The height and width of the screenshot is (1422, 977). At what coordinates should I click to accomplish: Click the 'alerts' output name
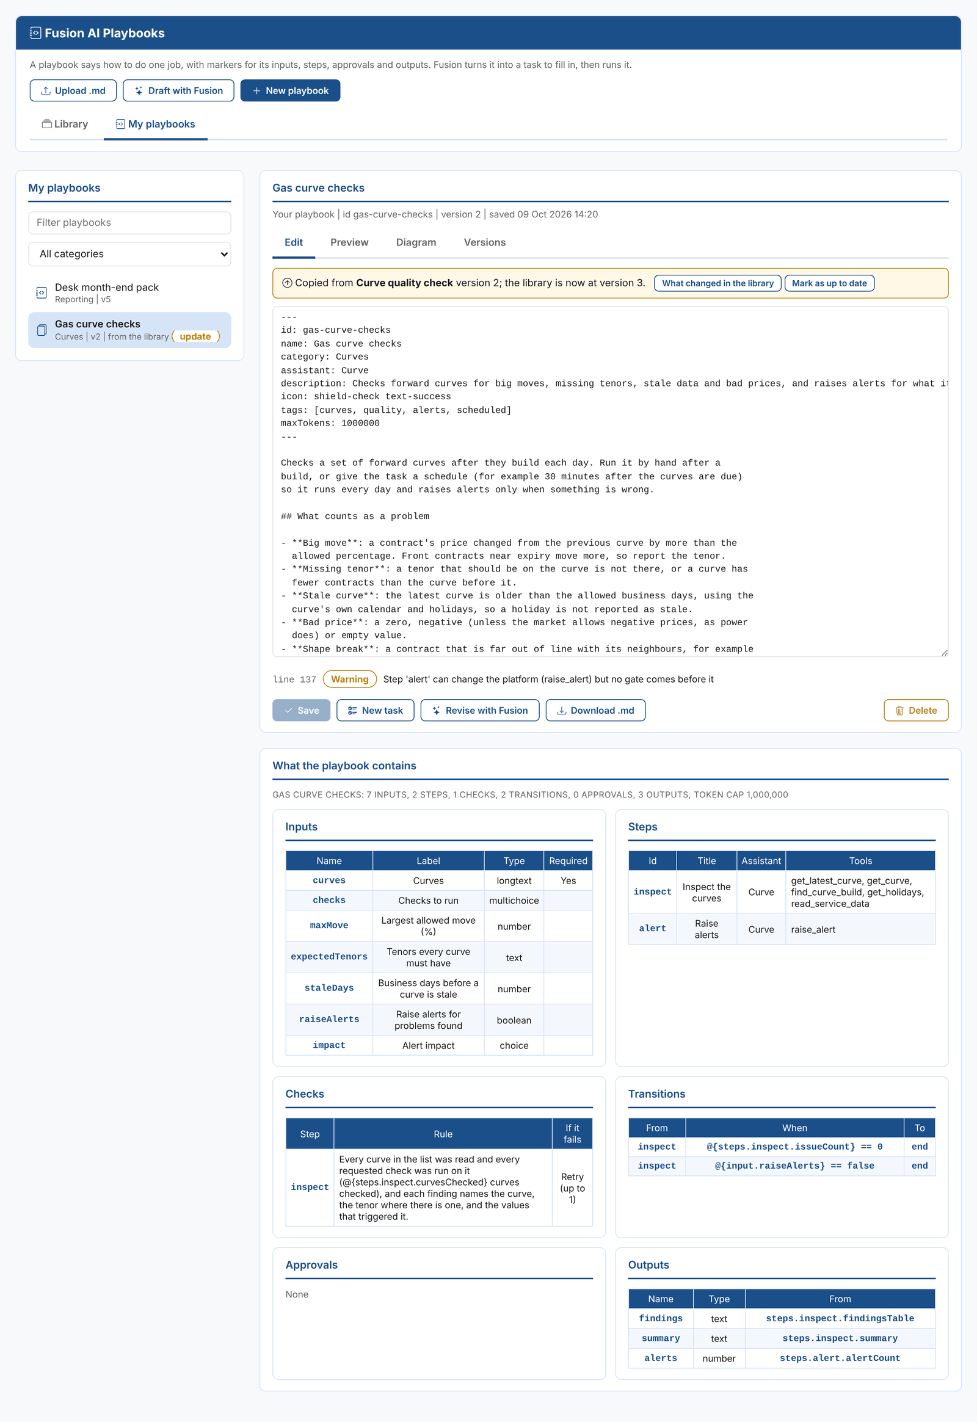661,1358
